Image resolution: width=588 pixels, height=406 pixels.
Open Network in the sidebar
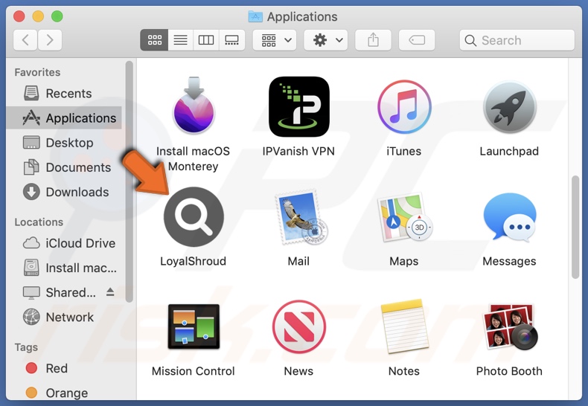[64, 318]
